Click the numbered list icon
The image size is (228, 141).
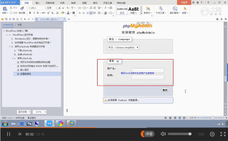pyautogui.click(x=85, y=8)
